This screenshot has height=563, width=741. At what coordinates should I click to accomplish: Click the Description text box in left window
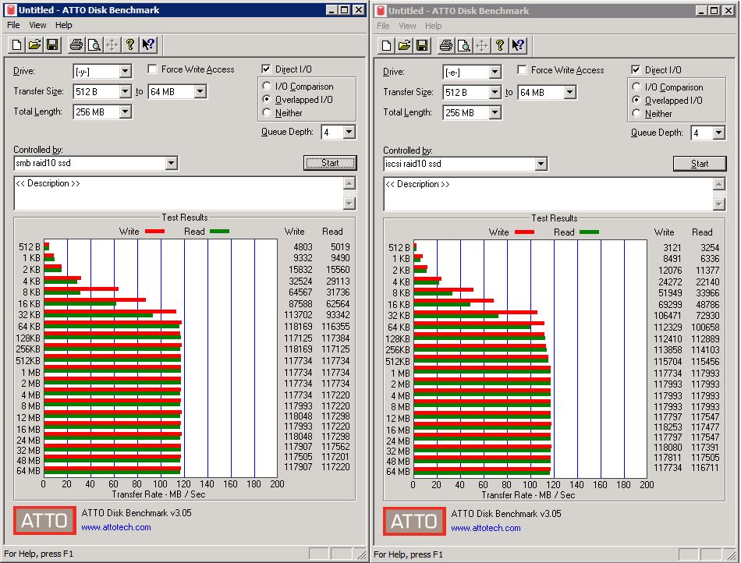coord(179,193)
